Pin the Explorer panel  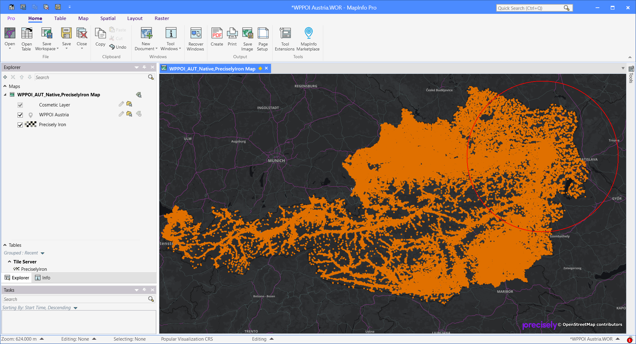[145, 67]
